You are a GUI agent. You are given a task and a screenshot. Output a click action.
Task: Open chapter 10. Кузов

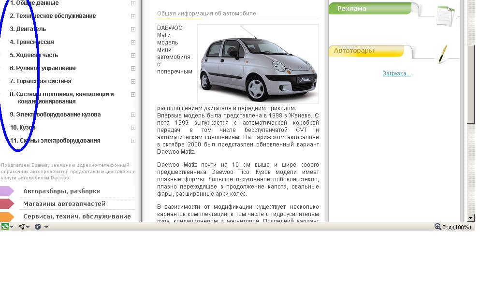tap(23, 128)
